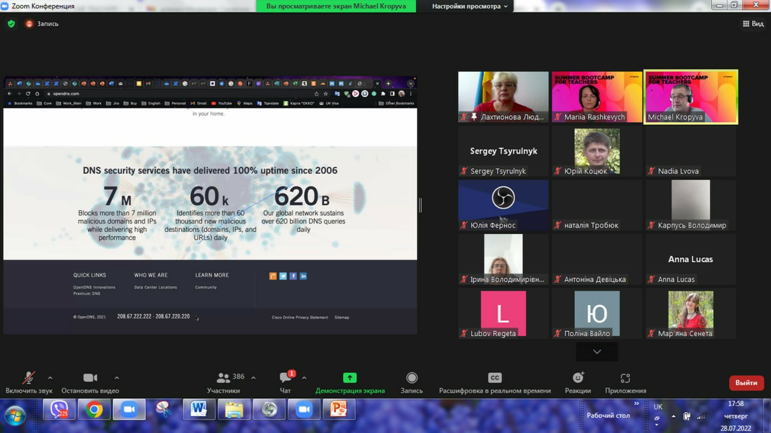The width and height of the screenshot is (771, 433).
Task: Stop video with the camera button
Action: 90,378
